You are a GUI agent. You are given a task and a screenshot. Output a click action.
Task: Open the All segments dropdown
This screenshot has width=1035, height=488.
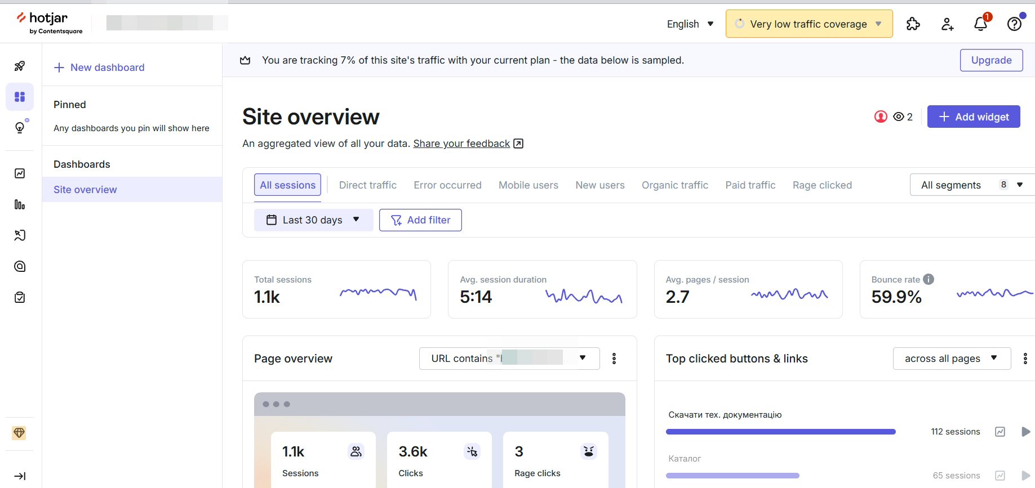[972, 185]
